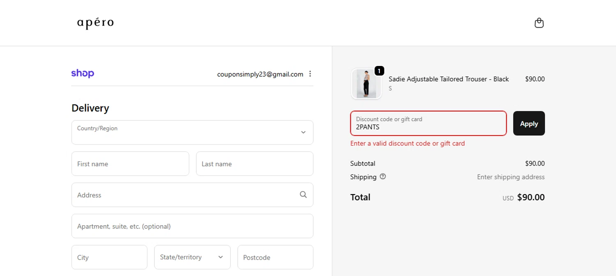Click the shipping help question mark icon
Image resolution: width=616 pixels, height=276 pixels.
(383, 176)
